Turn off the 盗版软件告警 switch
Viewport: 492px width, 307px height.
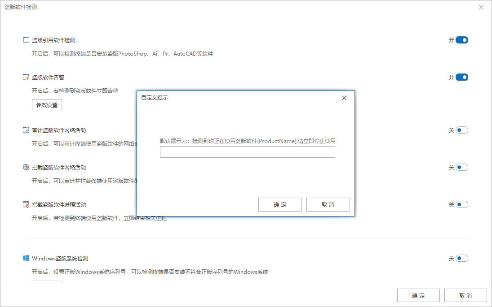coord(461,77)
